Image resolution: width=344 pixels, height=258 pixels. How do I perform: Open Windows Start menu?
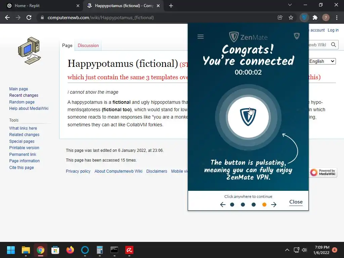(11, 250)
